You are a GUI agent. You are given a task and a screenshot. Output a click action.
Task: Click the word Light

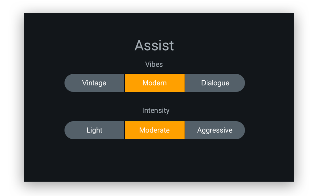[94, 130]
